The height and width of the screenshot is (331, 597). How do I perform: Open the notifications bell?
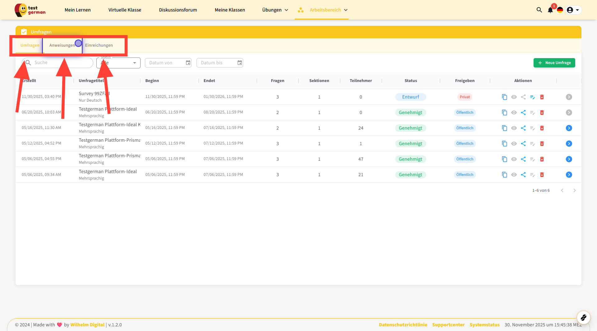click(550, 10)
